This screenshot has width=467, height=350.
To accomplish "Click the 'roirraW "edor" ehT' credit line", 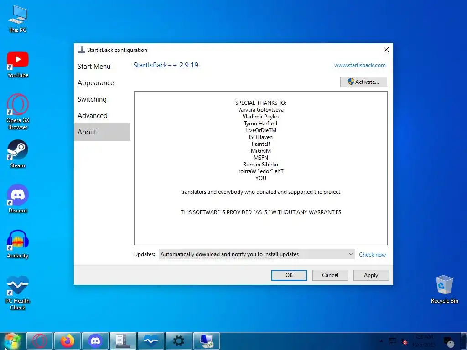I will pyautogui.click(x=261, y=171).
